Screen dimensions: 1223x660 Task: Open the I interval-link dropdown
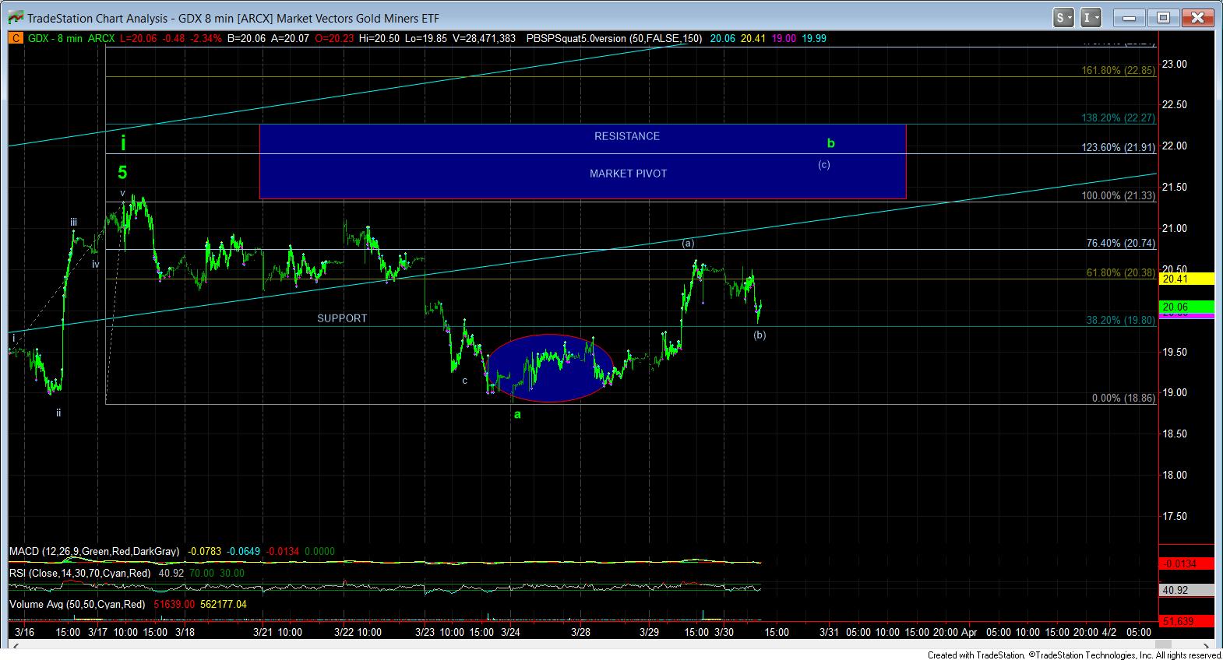tap(1092, 17)
